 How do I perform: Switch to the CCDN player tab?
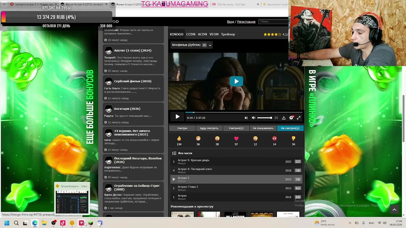[191, 34]
